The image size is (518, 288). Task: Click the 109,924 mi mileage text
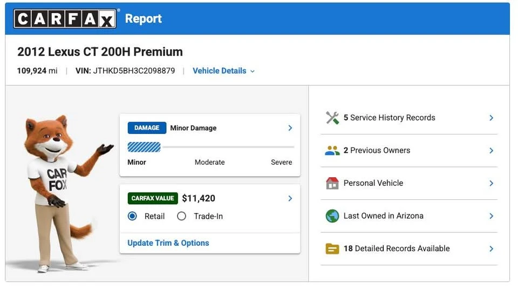37,71
